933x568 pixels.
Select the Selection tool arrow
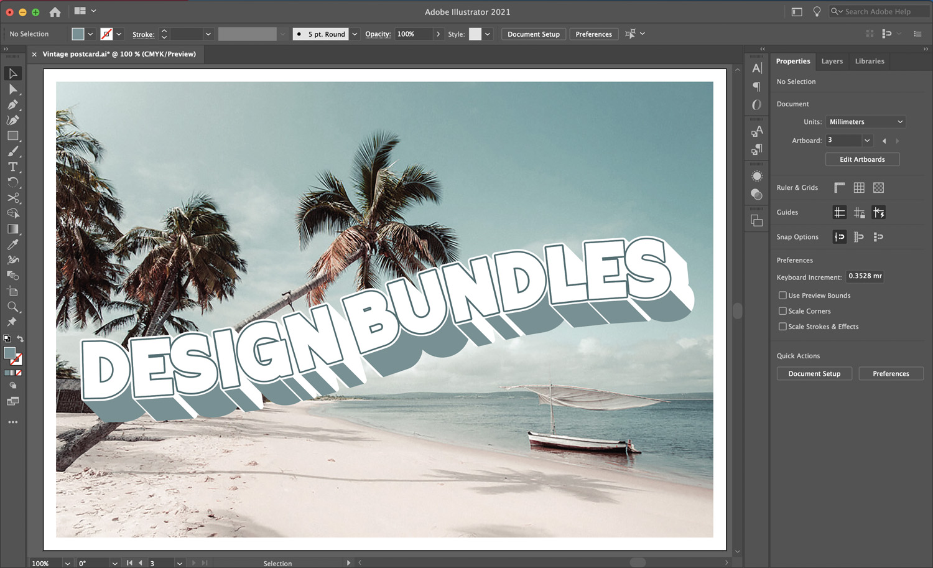click(x=12, y=73)
